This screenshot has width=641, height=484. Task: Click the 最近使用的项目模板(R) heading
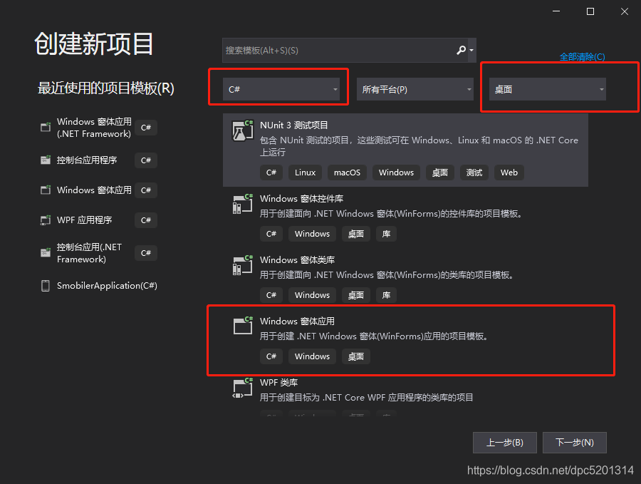tap(106, 88)
